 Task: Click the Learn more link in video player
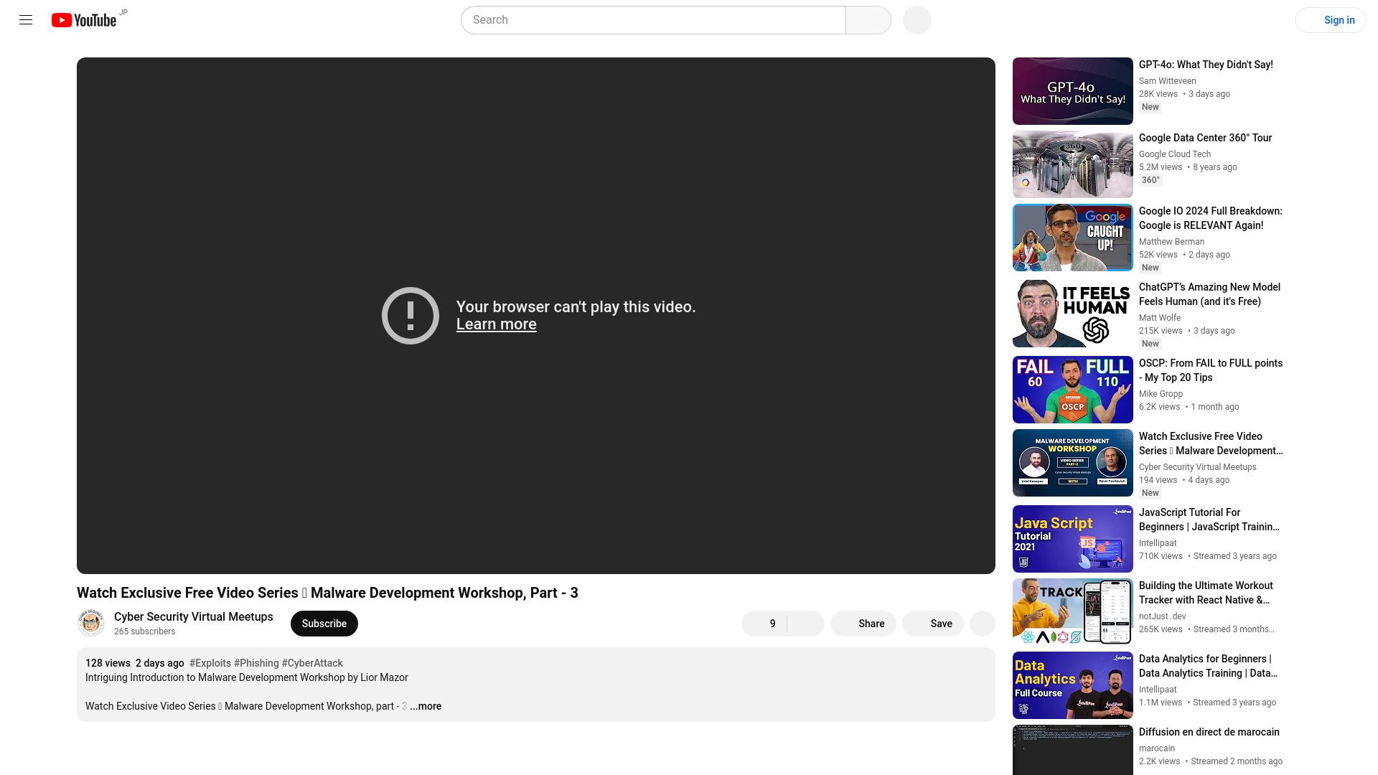(x=496, y=324)
